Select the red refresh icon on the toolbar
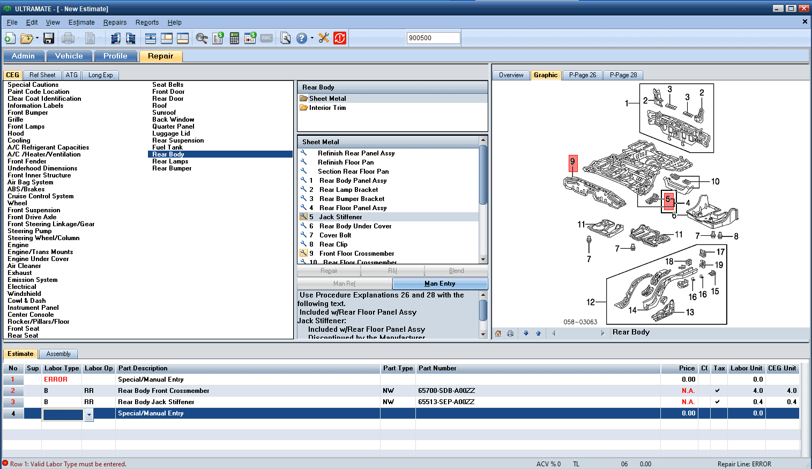This screenshot has height=469, width=812. [339, 38]
